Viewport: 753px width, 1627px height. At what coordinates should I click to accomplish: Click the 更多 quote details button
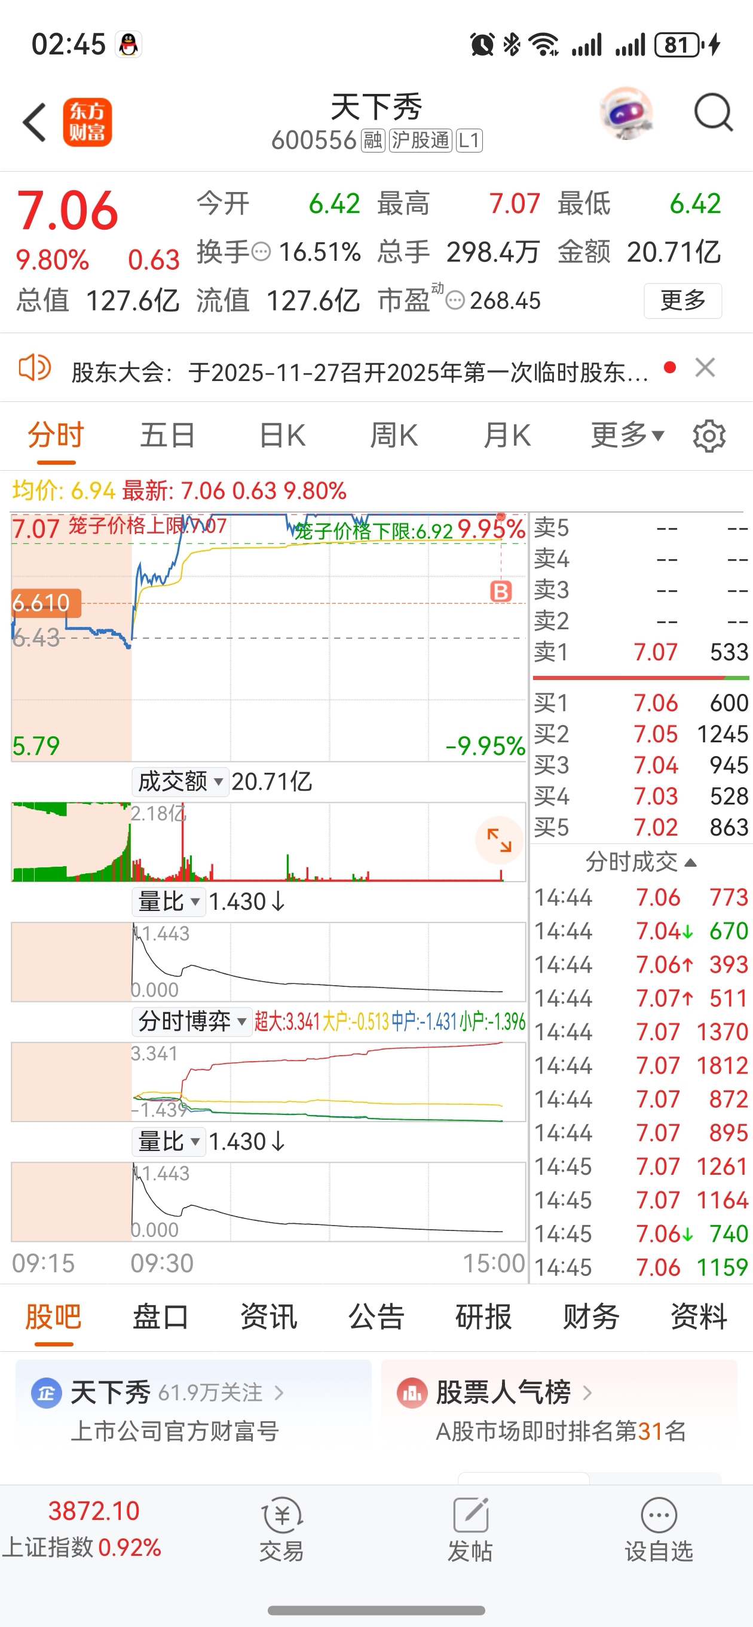click(683, 301)
